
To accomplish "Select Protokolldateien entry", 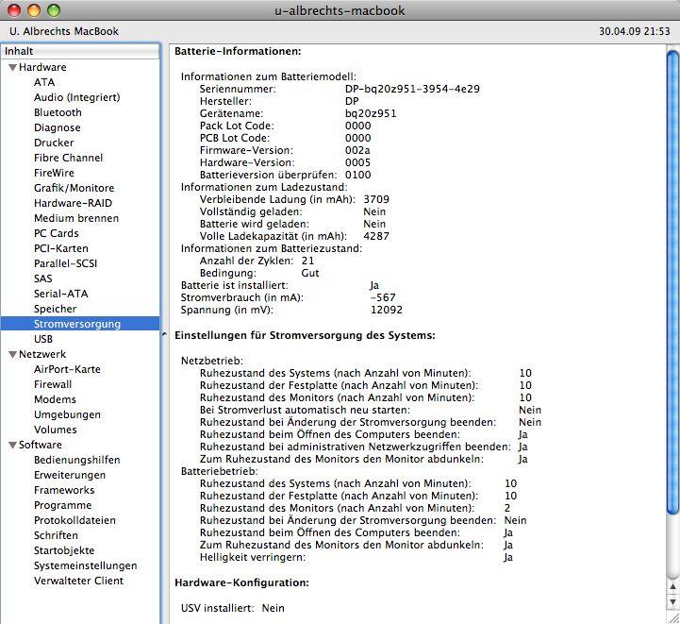I will [x=75, y=520].
